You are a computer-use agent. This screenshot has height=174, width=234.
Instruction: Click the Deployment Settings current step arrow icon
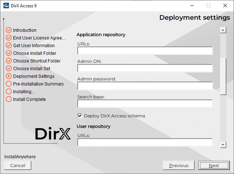[x=9, y=76]
